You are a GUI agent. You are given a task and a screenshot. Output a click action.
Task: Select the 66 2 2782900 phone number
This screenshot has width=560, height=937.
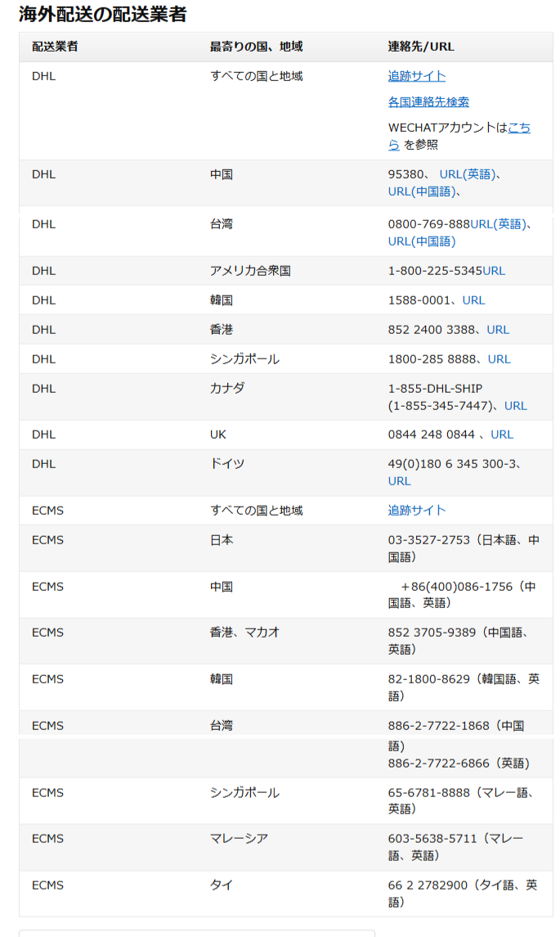point(428,885)
